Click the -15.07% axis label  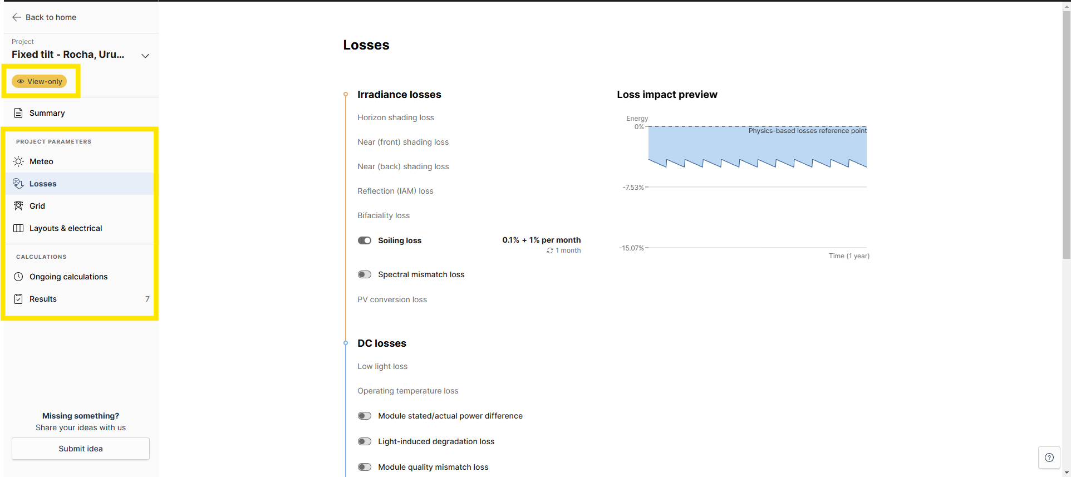631,248
